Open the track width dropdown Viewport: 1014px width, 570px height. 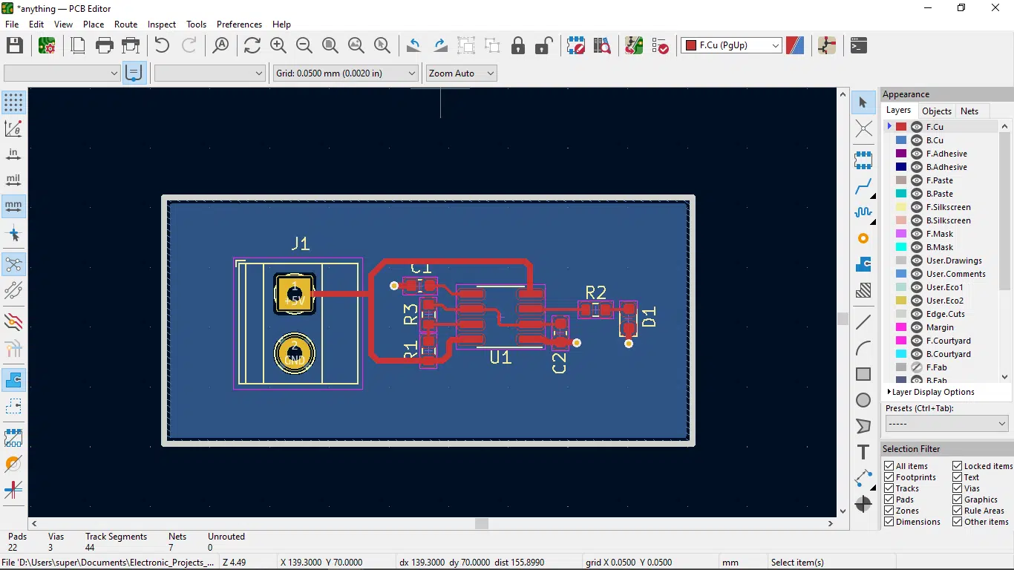[62, 73]
